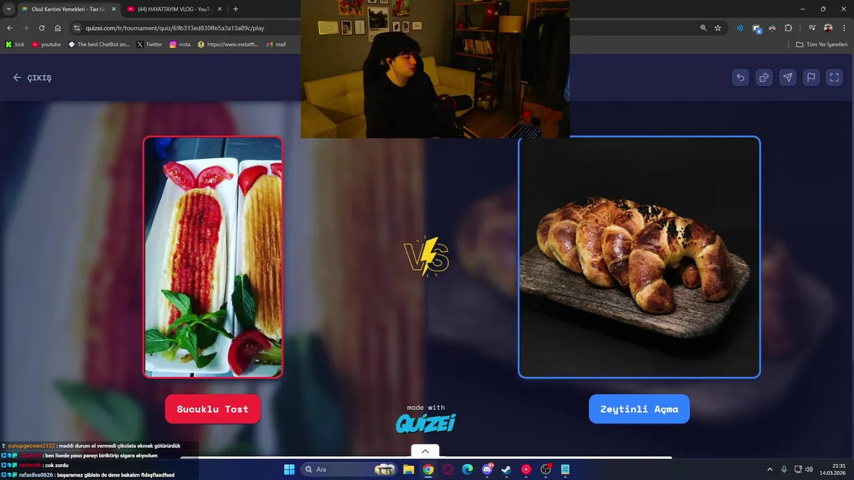Open the kick bookmark

click(x=15, y=45)
